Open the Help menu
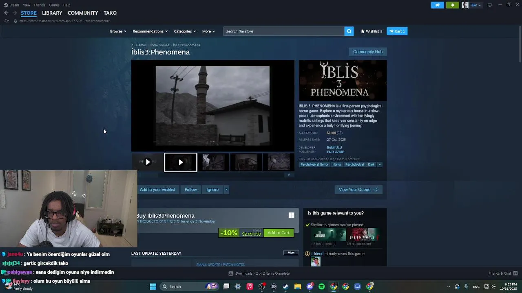Viewport: 522px width, 293px height. (66, 5)
